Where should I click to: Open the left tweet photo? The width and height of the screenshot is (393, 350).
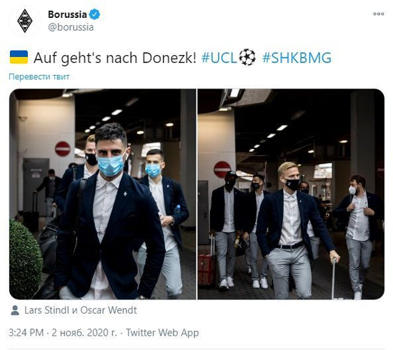(103, 194)
